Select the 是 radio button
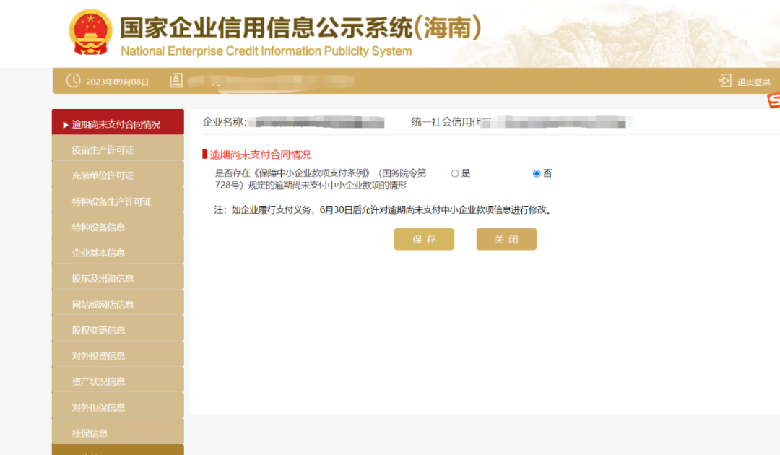Viewport: 780px width, 455px height. click(x=455, y=173)
